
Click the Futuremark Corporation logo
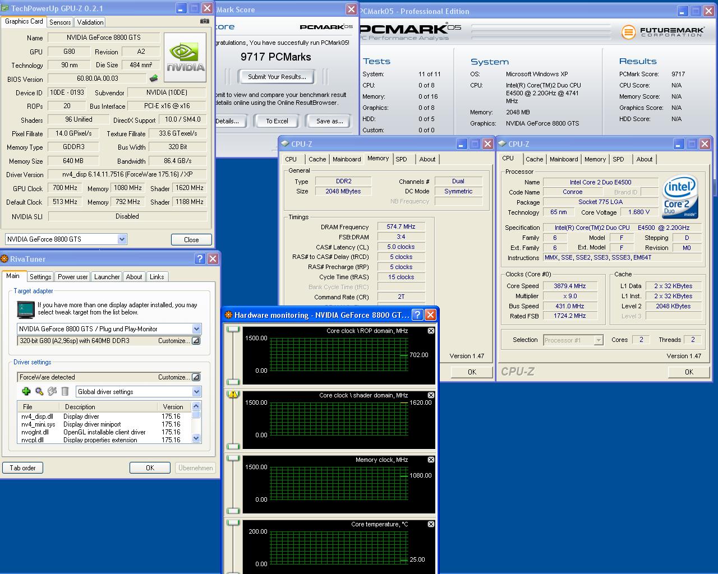click(662, 32)
